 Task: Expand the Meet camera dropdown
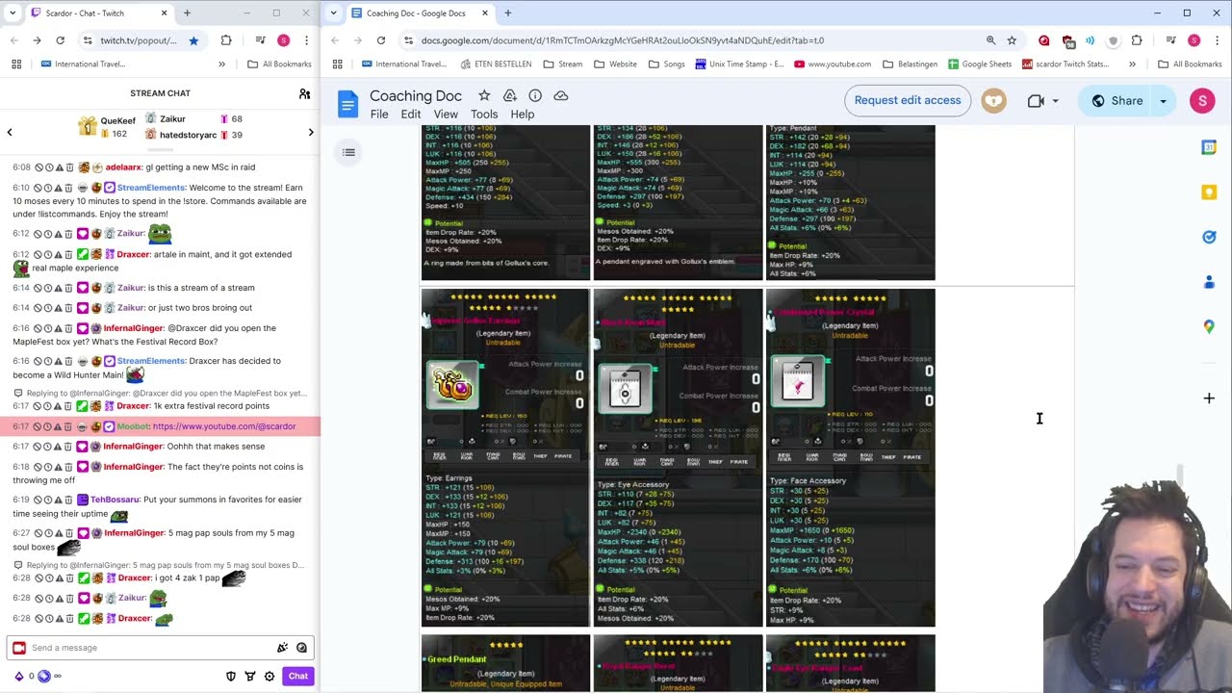point(1055,101)
